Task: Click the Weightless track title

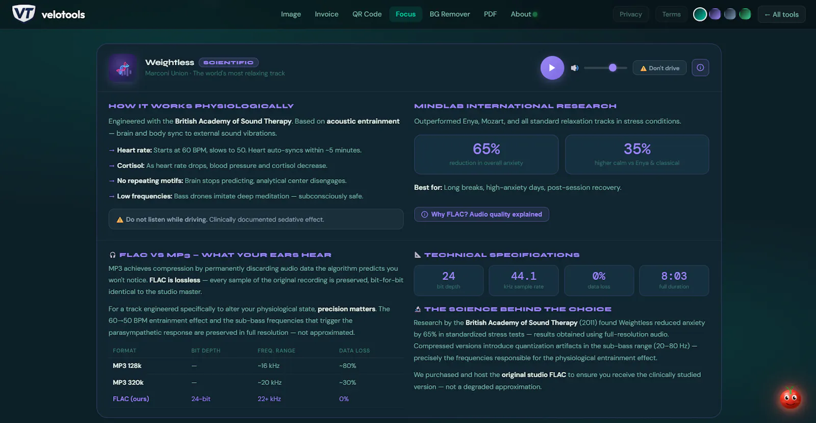Action: click(169, 62)
